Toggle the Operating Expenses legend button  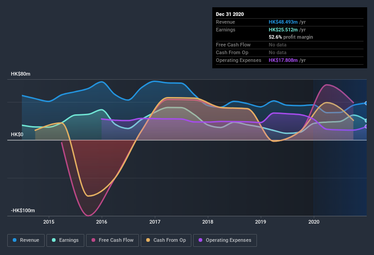[225, 240]
